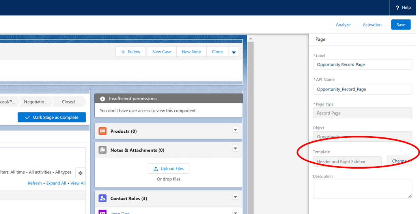This screenshot has height=214, width=420.
Task: Select the Closed stage in path
Action: click(68, 101)
